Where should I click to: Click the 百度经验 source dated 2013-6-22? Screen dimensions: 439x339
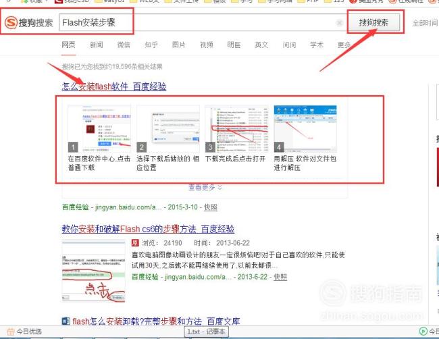(145, 277)
